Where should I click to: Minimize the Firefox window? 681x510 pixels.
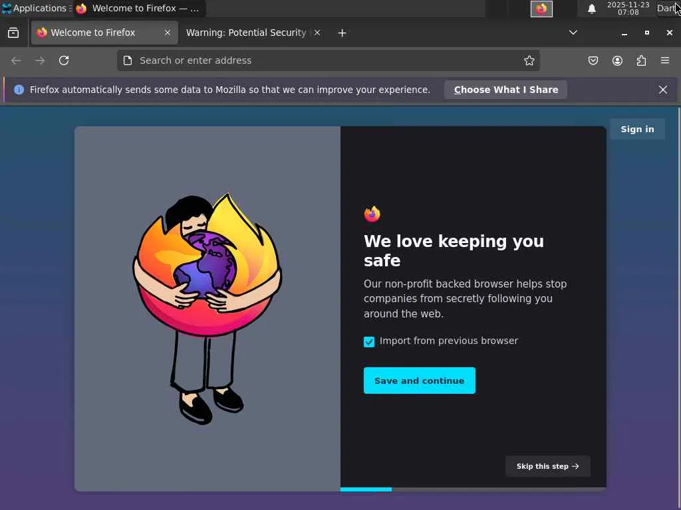pos(624,33)
